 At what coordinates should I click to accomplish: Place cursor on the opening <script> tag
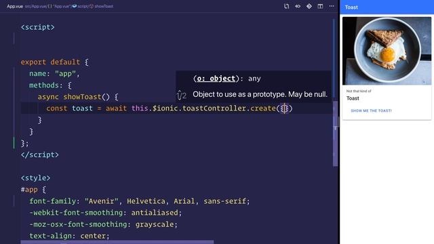(x=38, y=27)
